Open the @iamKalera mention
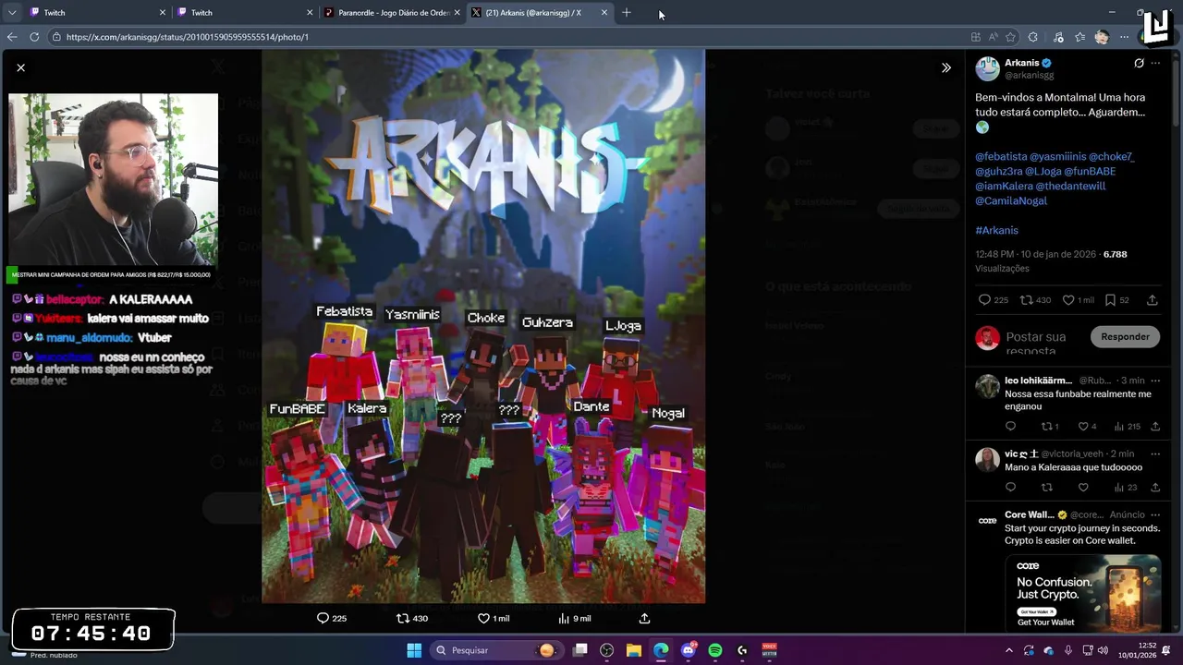 click(x=1004, y=187)
